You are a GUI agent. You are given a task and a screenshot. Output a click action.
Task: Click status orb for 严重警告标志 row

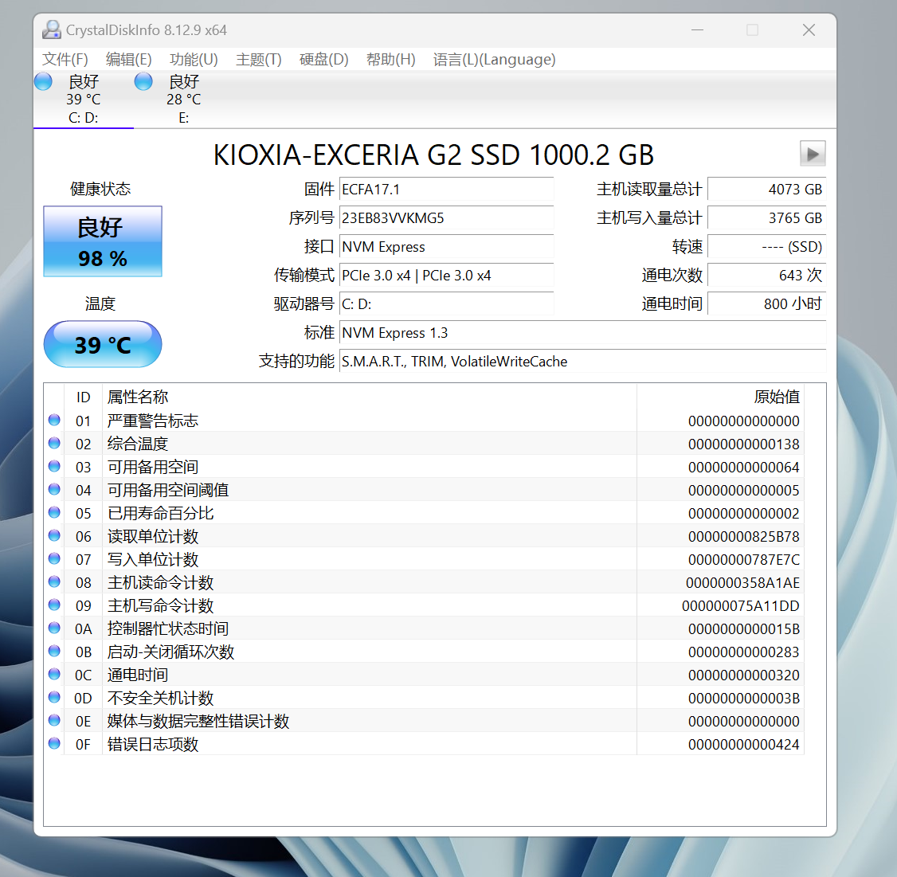coord(54,420)
